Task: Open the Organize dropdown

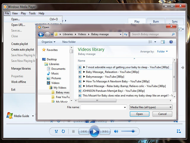Action: pyautogui.click(x=48, y=42)
